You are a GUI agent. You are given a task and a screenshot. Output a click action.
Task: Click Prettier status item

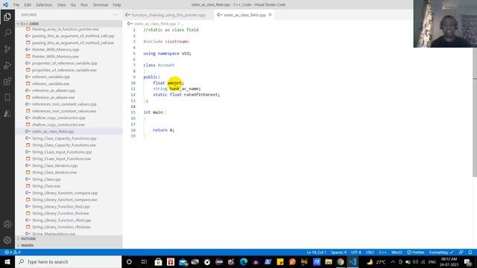tap(416, 252)
